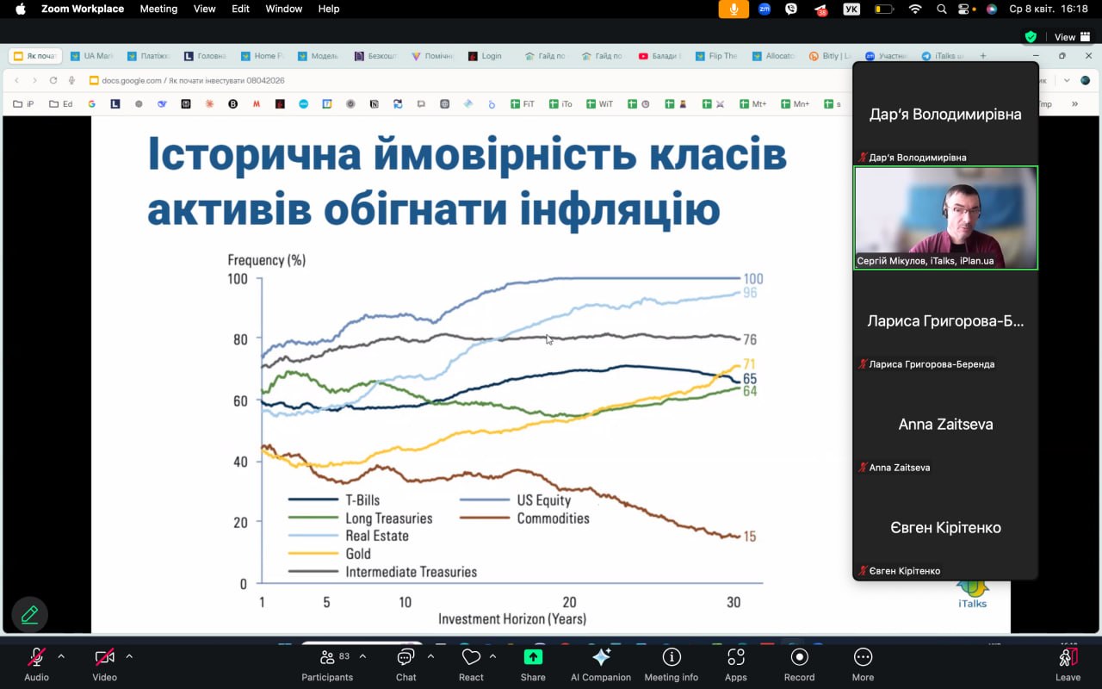Open the View dropdown at top right
Screen dimensions: 1102x689
pos(1070,37)
